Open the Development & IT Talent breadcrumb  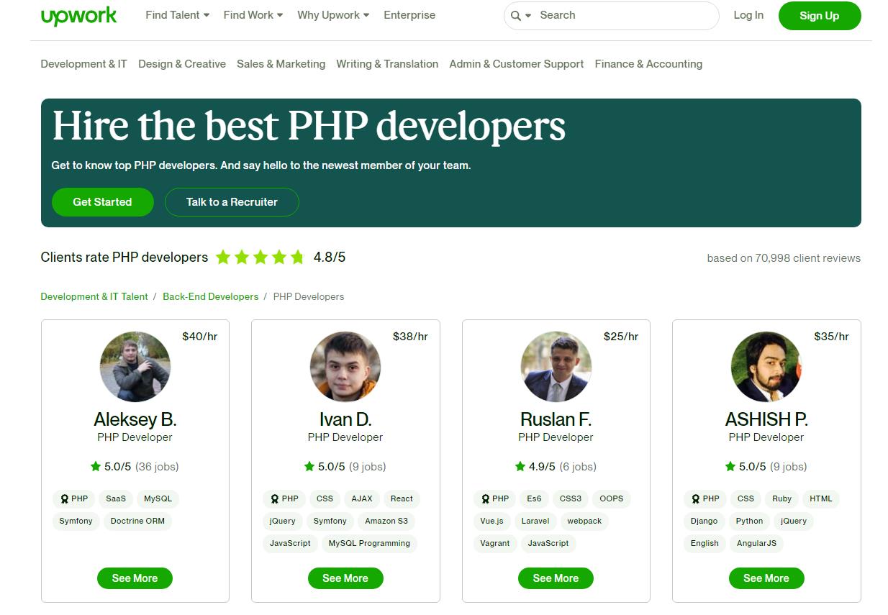click(x=94, y=296)
